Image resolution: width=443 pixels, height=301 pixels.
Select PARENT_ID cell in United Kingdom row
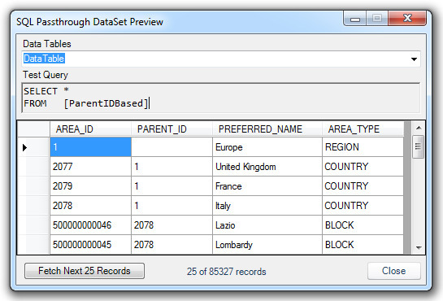click(172, 167)
